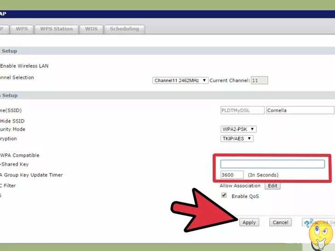This screenshot has width=335, height=251.
Task: Click the Group Key Update Timer field 3600
Action: (x=232, y=175)
